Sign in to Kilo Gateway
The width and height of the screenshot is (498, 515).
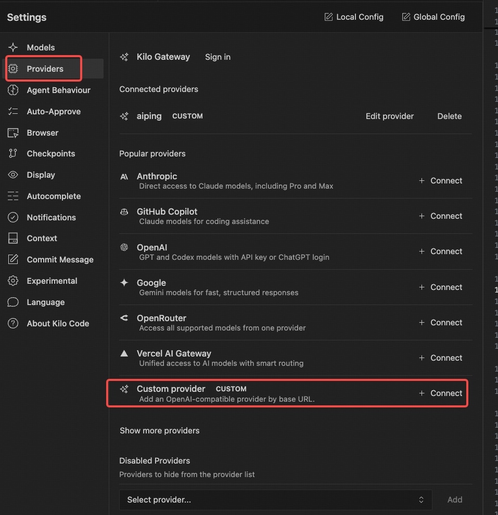click(x=218, y=57)
